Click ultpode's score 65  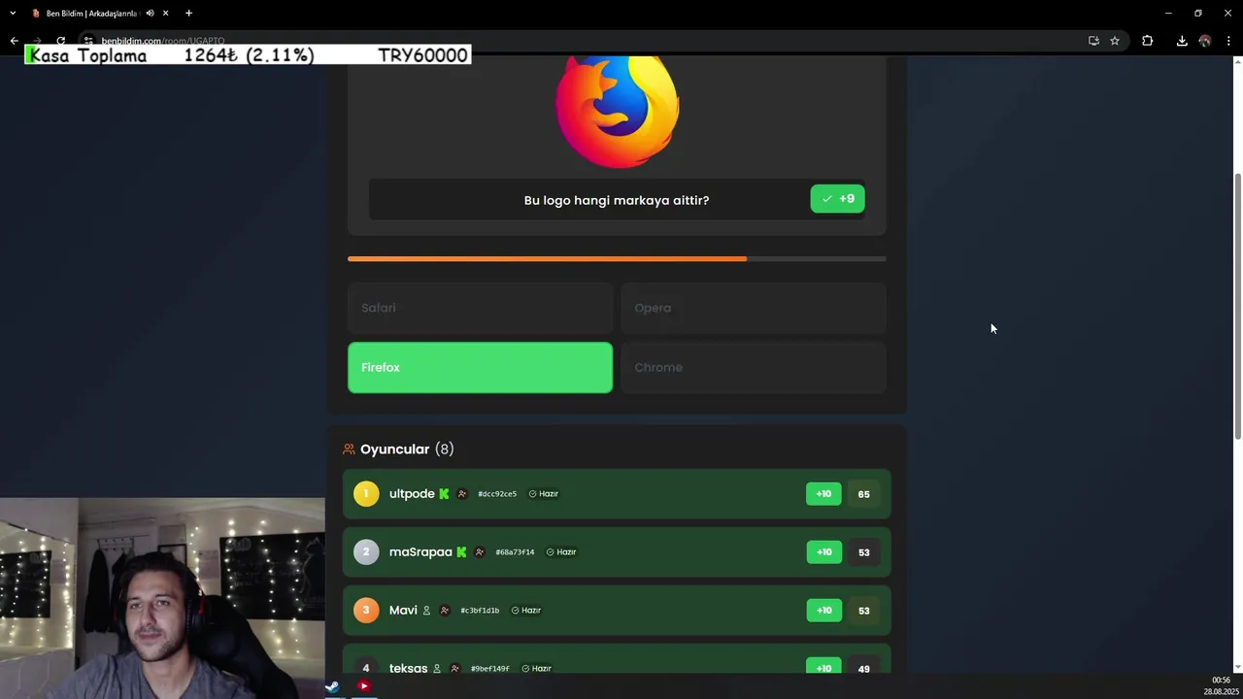point(863,494)
